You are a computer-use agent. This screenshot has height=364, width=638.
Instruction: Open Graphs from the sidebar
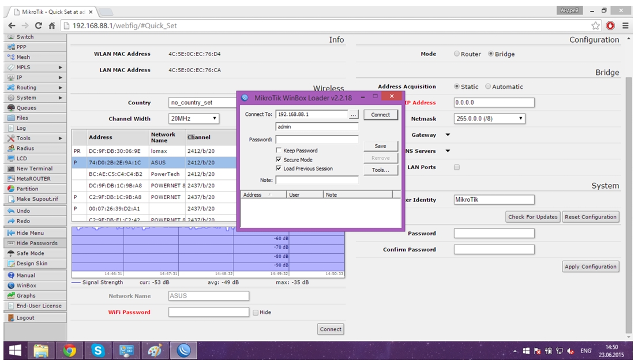(35, 296)
